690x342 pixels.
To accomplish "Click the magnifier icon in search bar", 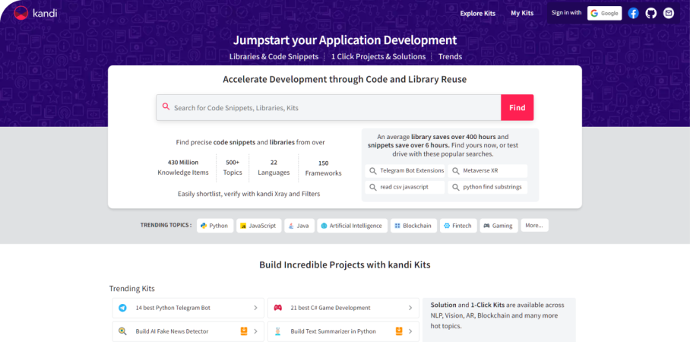I will pos(166,106).
